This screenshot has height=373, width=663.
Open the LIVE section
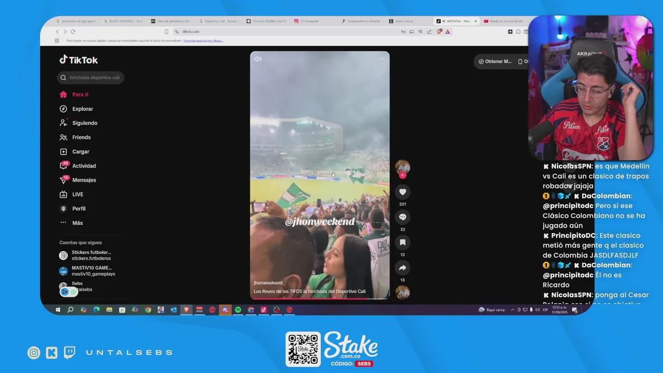point(71,194)
